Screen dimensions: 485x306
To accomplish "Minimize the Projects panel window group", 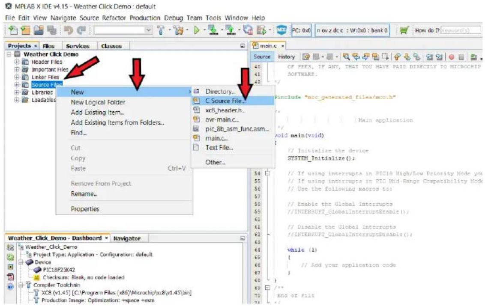I will [242, 46].
